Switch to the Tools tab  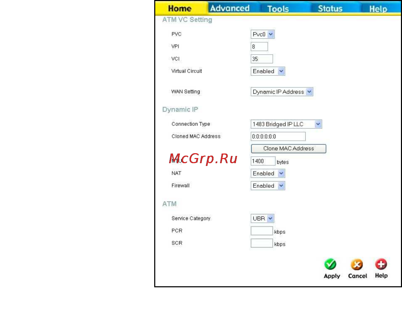[278, 9]
